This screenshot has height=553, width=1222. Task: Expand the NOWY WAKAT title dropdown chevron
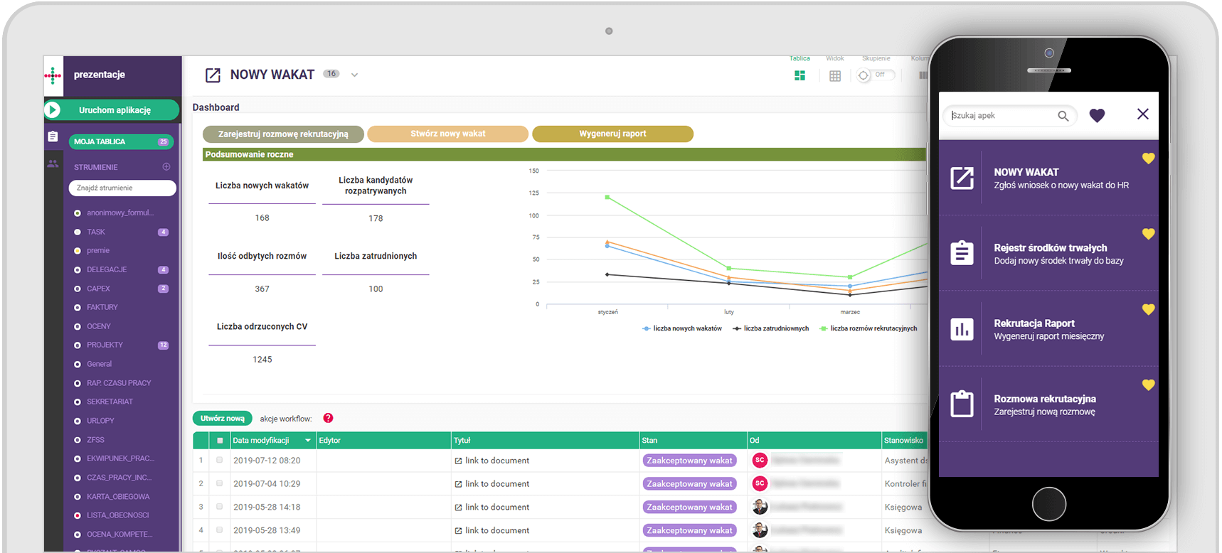tap(354, 75)
